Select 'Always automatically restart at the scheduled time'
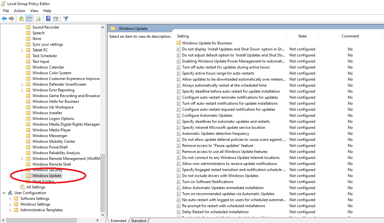 [224, 85]
